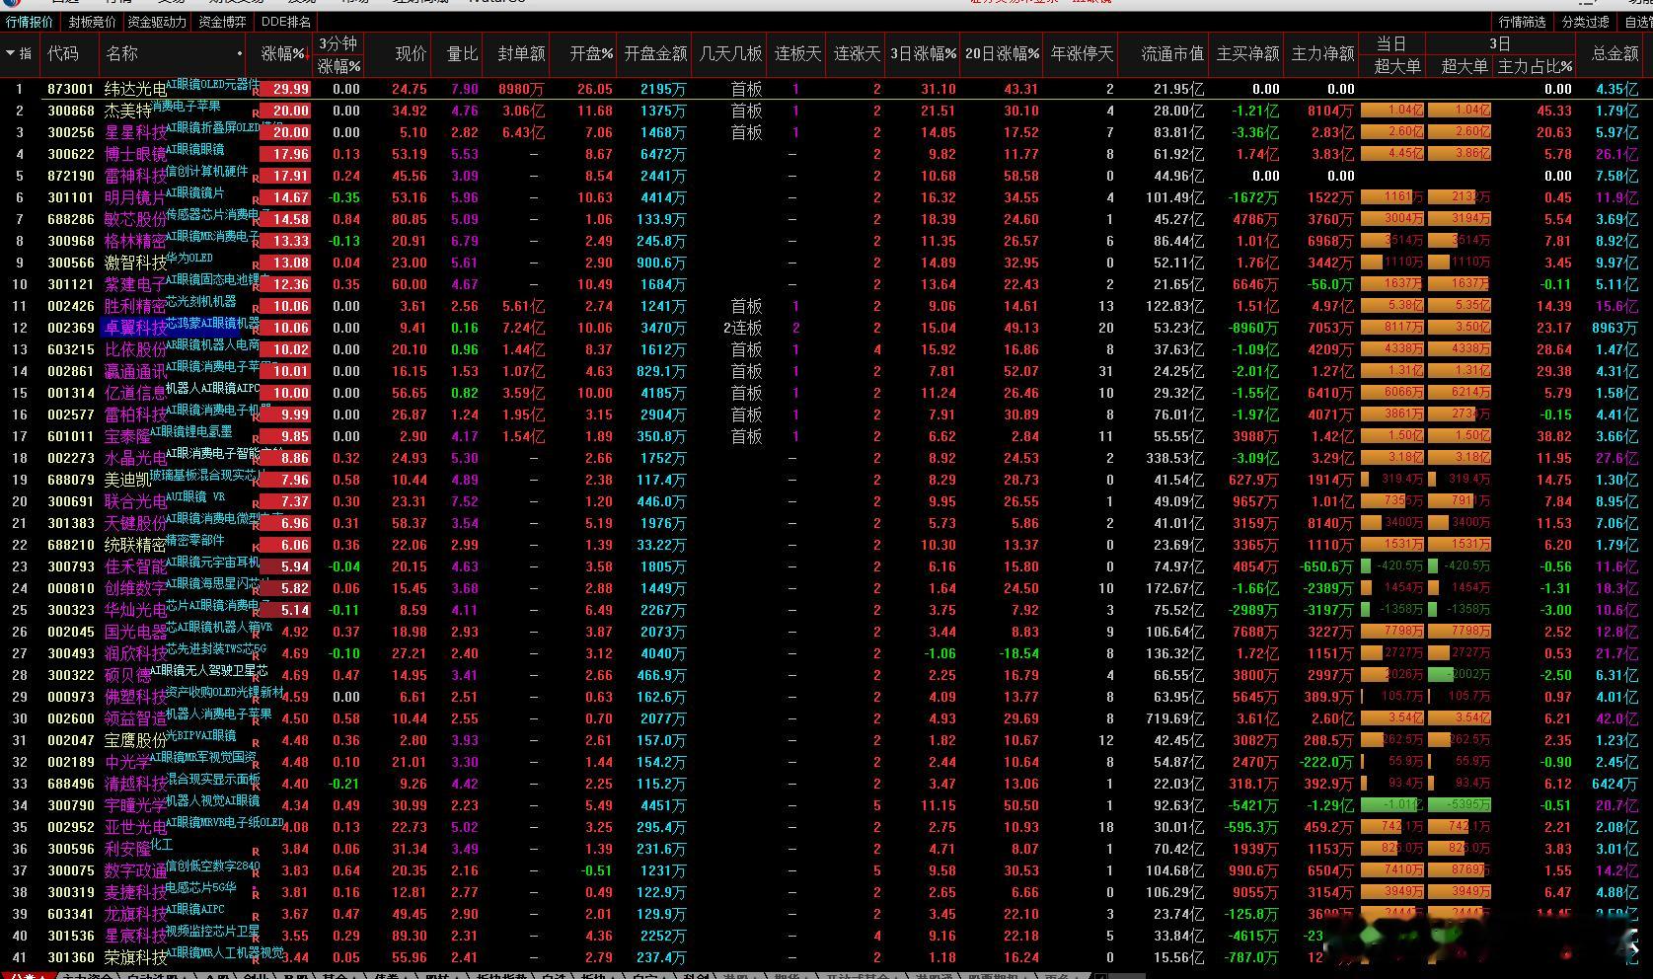The height and width of the screenshot is (979, 1653).
Task: Select stock name 龙旗科技
Action: [x=136, y=914]
